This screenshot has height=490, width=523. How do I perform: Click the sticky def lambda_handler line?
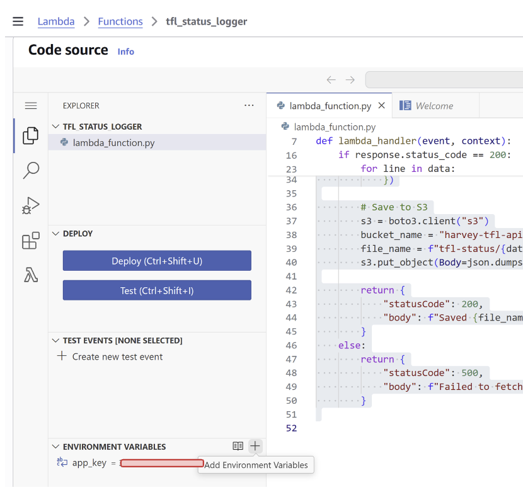click(413, 141)
